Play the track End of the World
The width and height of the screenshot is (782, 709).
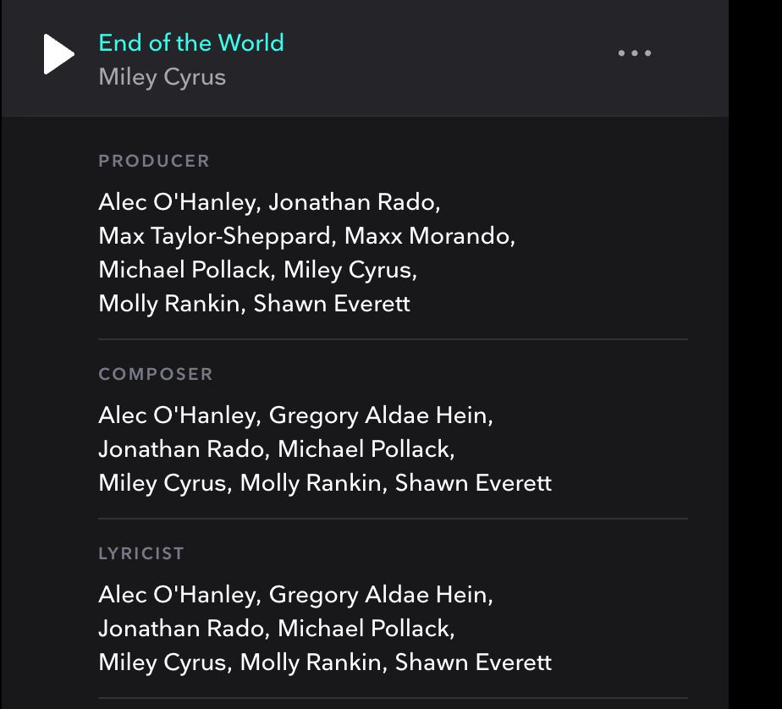pos(59,54)
